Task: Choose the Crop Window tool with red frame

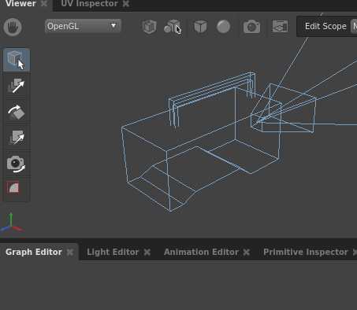Action: (13, 187)
